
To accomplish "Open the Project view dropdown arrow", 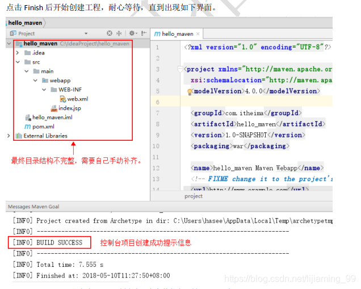I will click(86, 33).
